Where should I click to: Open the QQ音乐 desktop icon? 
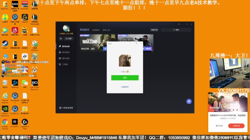point(5,18)
